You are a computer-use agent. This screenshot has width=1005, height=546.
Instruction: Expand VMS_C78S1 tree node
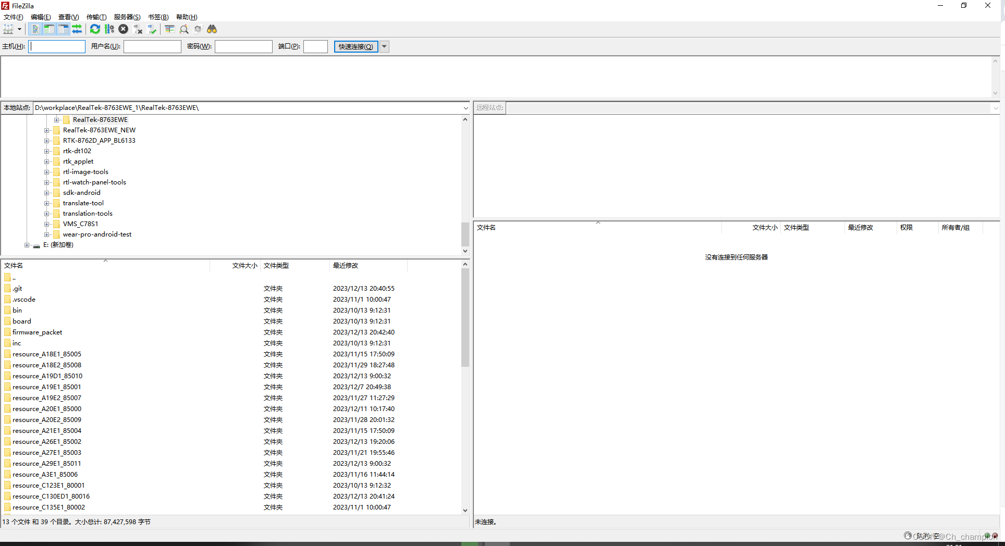coord(47,224)
